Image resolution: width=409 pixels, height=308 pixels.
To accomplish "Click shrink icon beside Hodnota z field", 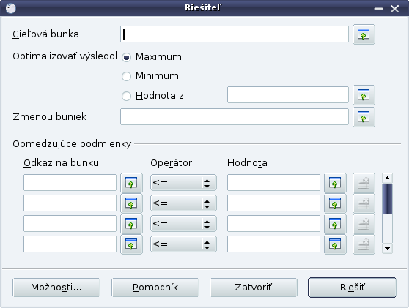I will point(364,95).
